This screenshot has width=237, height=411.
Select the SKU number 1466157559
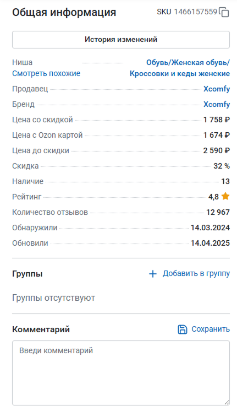point(196,12)
